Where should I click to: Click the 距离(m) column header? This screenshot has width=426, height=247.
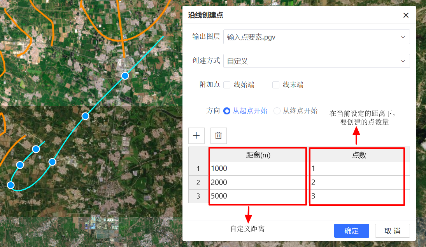[258, 155]
